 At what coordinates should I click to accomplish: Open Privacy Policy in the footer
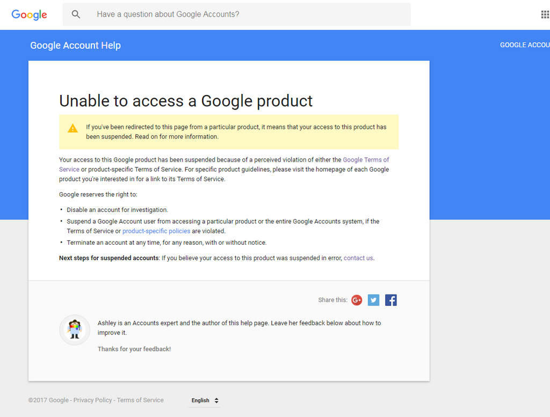pos(92,400)
